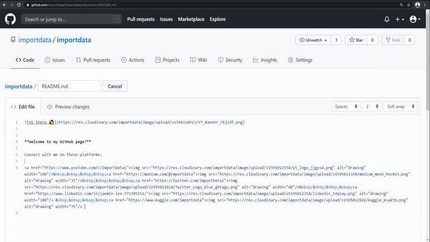
Task: Switch to the Insights tab
Action: tap(265, 60)
